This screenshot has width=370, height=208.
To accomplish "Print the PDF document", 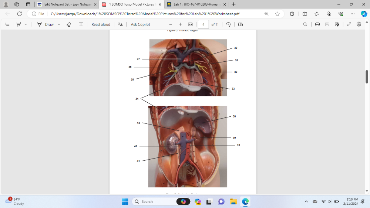I will (317, 24).
